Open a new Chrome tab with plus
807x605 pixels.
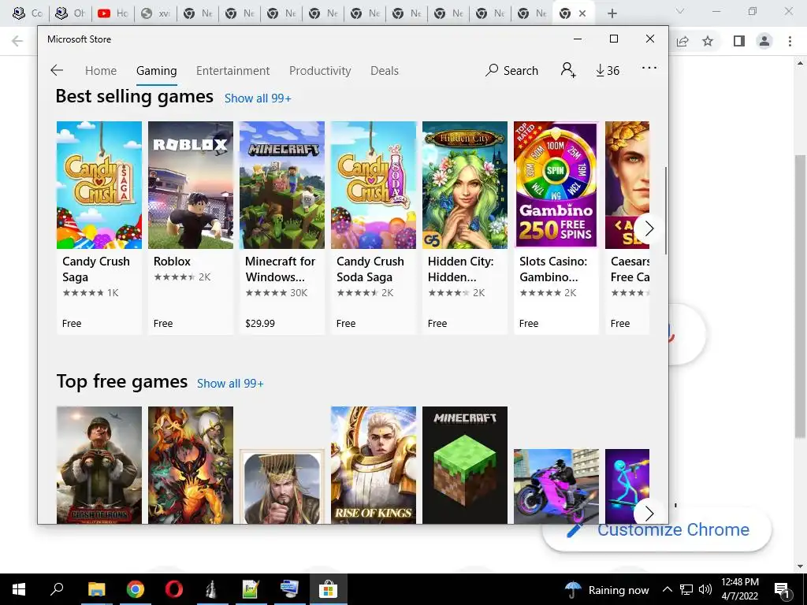click(x=612, y=13)
